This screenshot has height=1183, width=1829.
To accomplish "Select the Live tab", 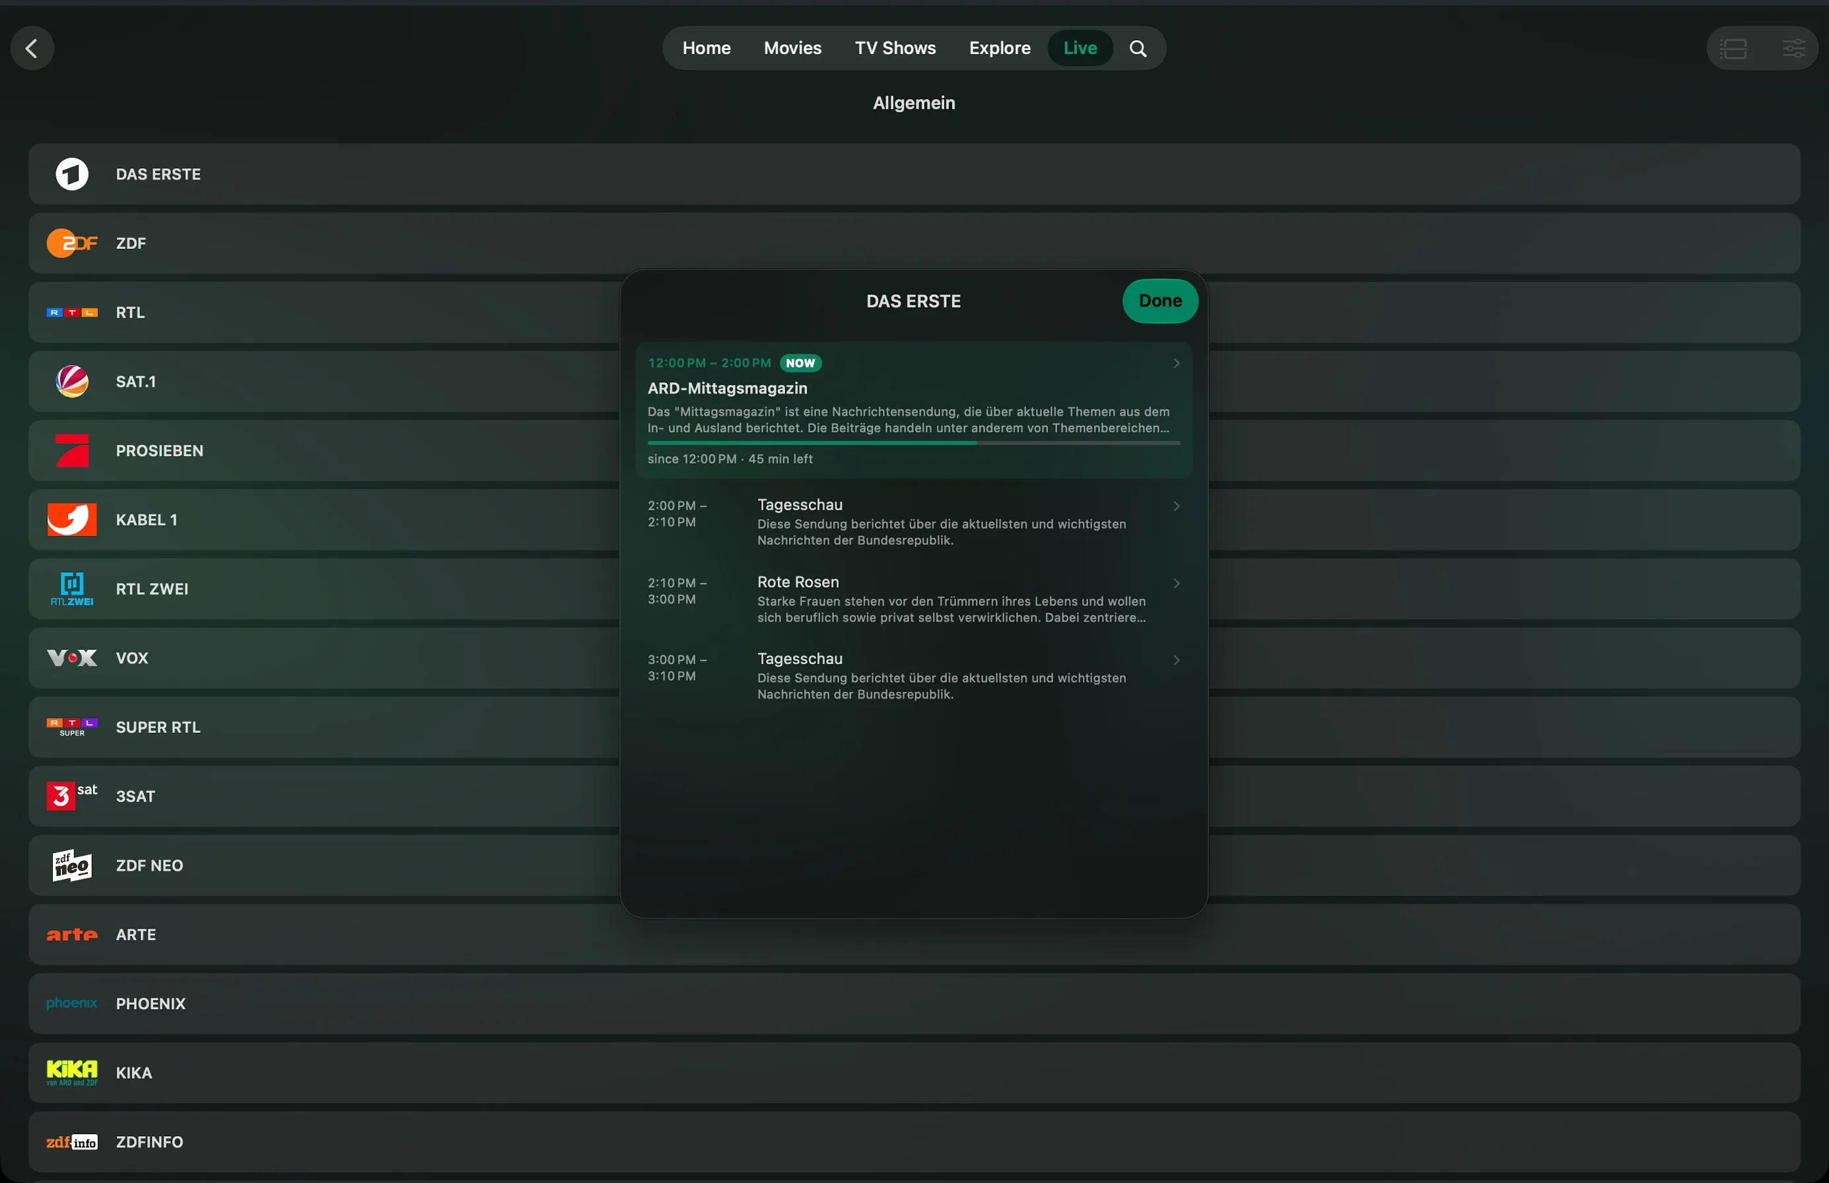I will [x=1080, y=48].
